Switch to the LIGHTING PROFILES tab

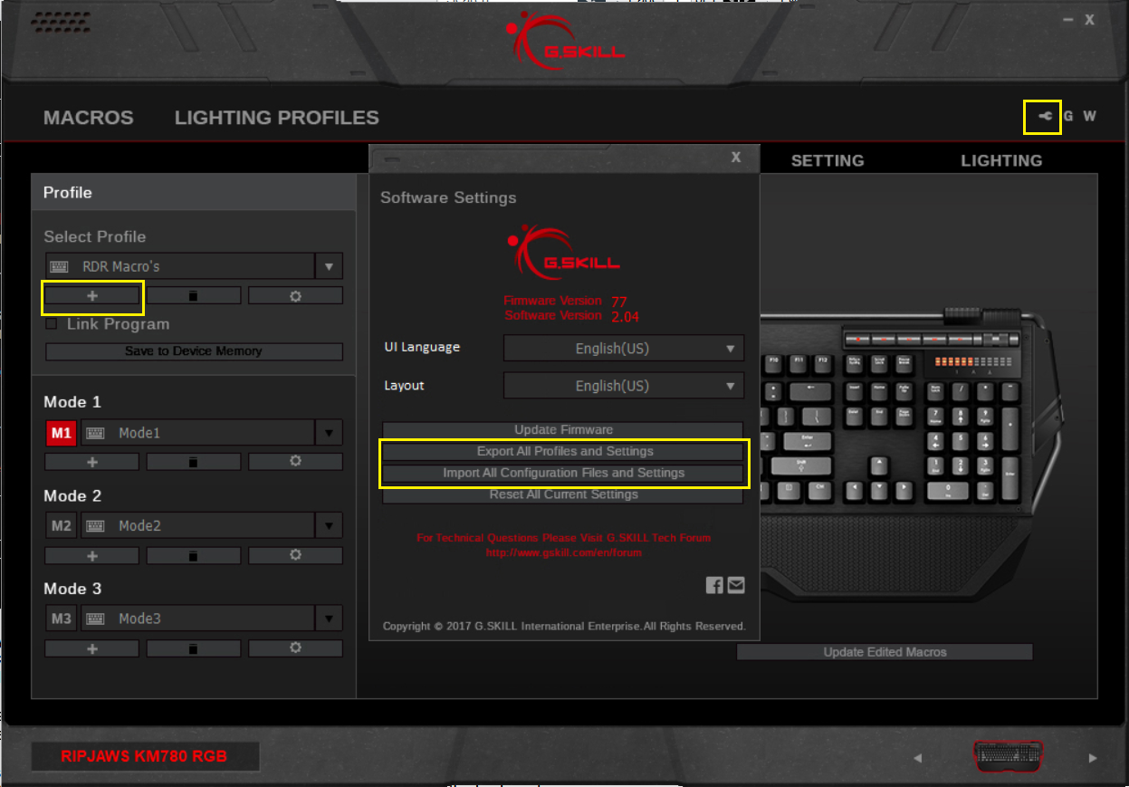pos(277,118)
